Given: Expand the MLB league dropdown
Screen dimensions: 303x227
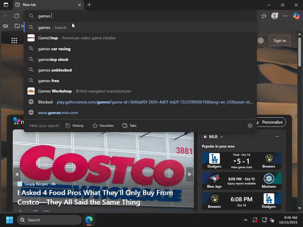Looking at the screenshot, I should tap(222, 137).
